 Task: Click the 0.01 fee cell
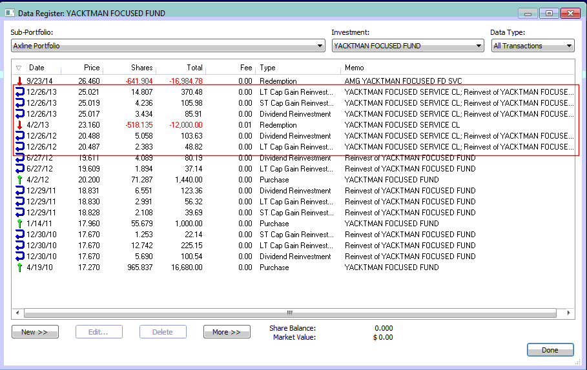245,125
